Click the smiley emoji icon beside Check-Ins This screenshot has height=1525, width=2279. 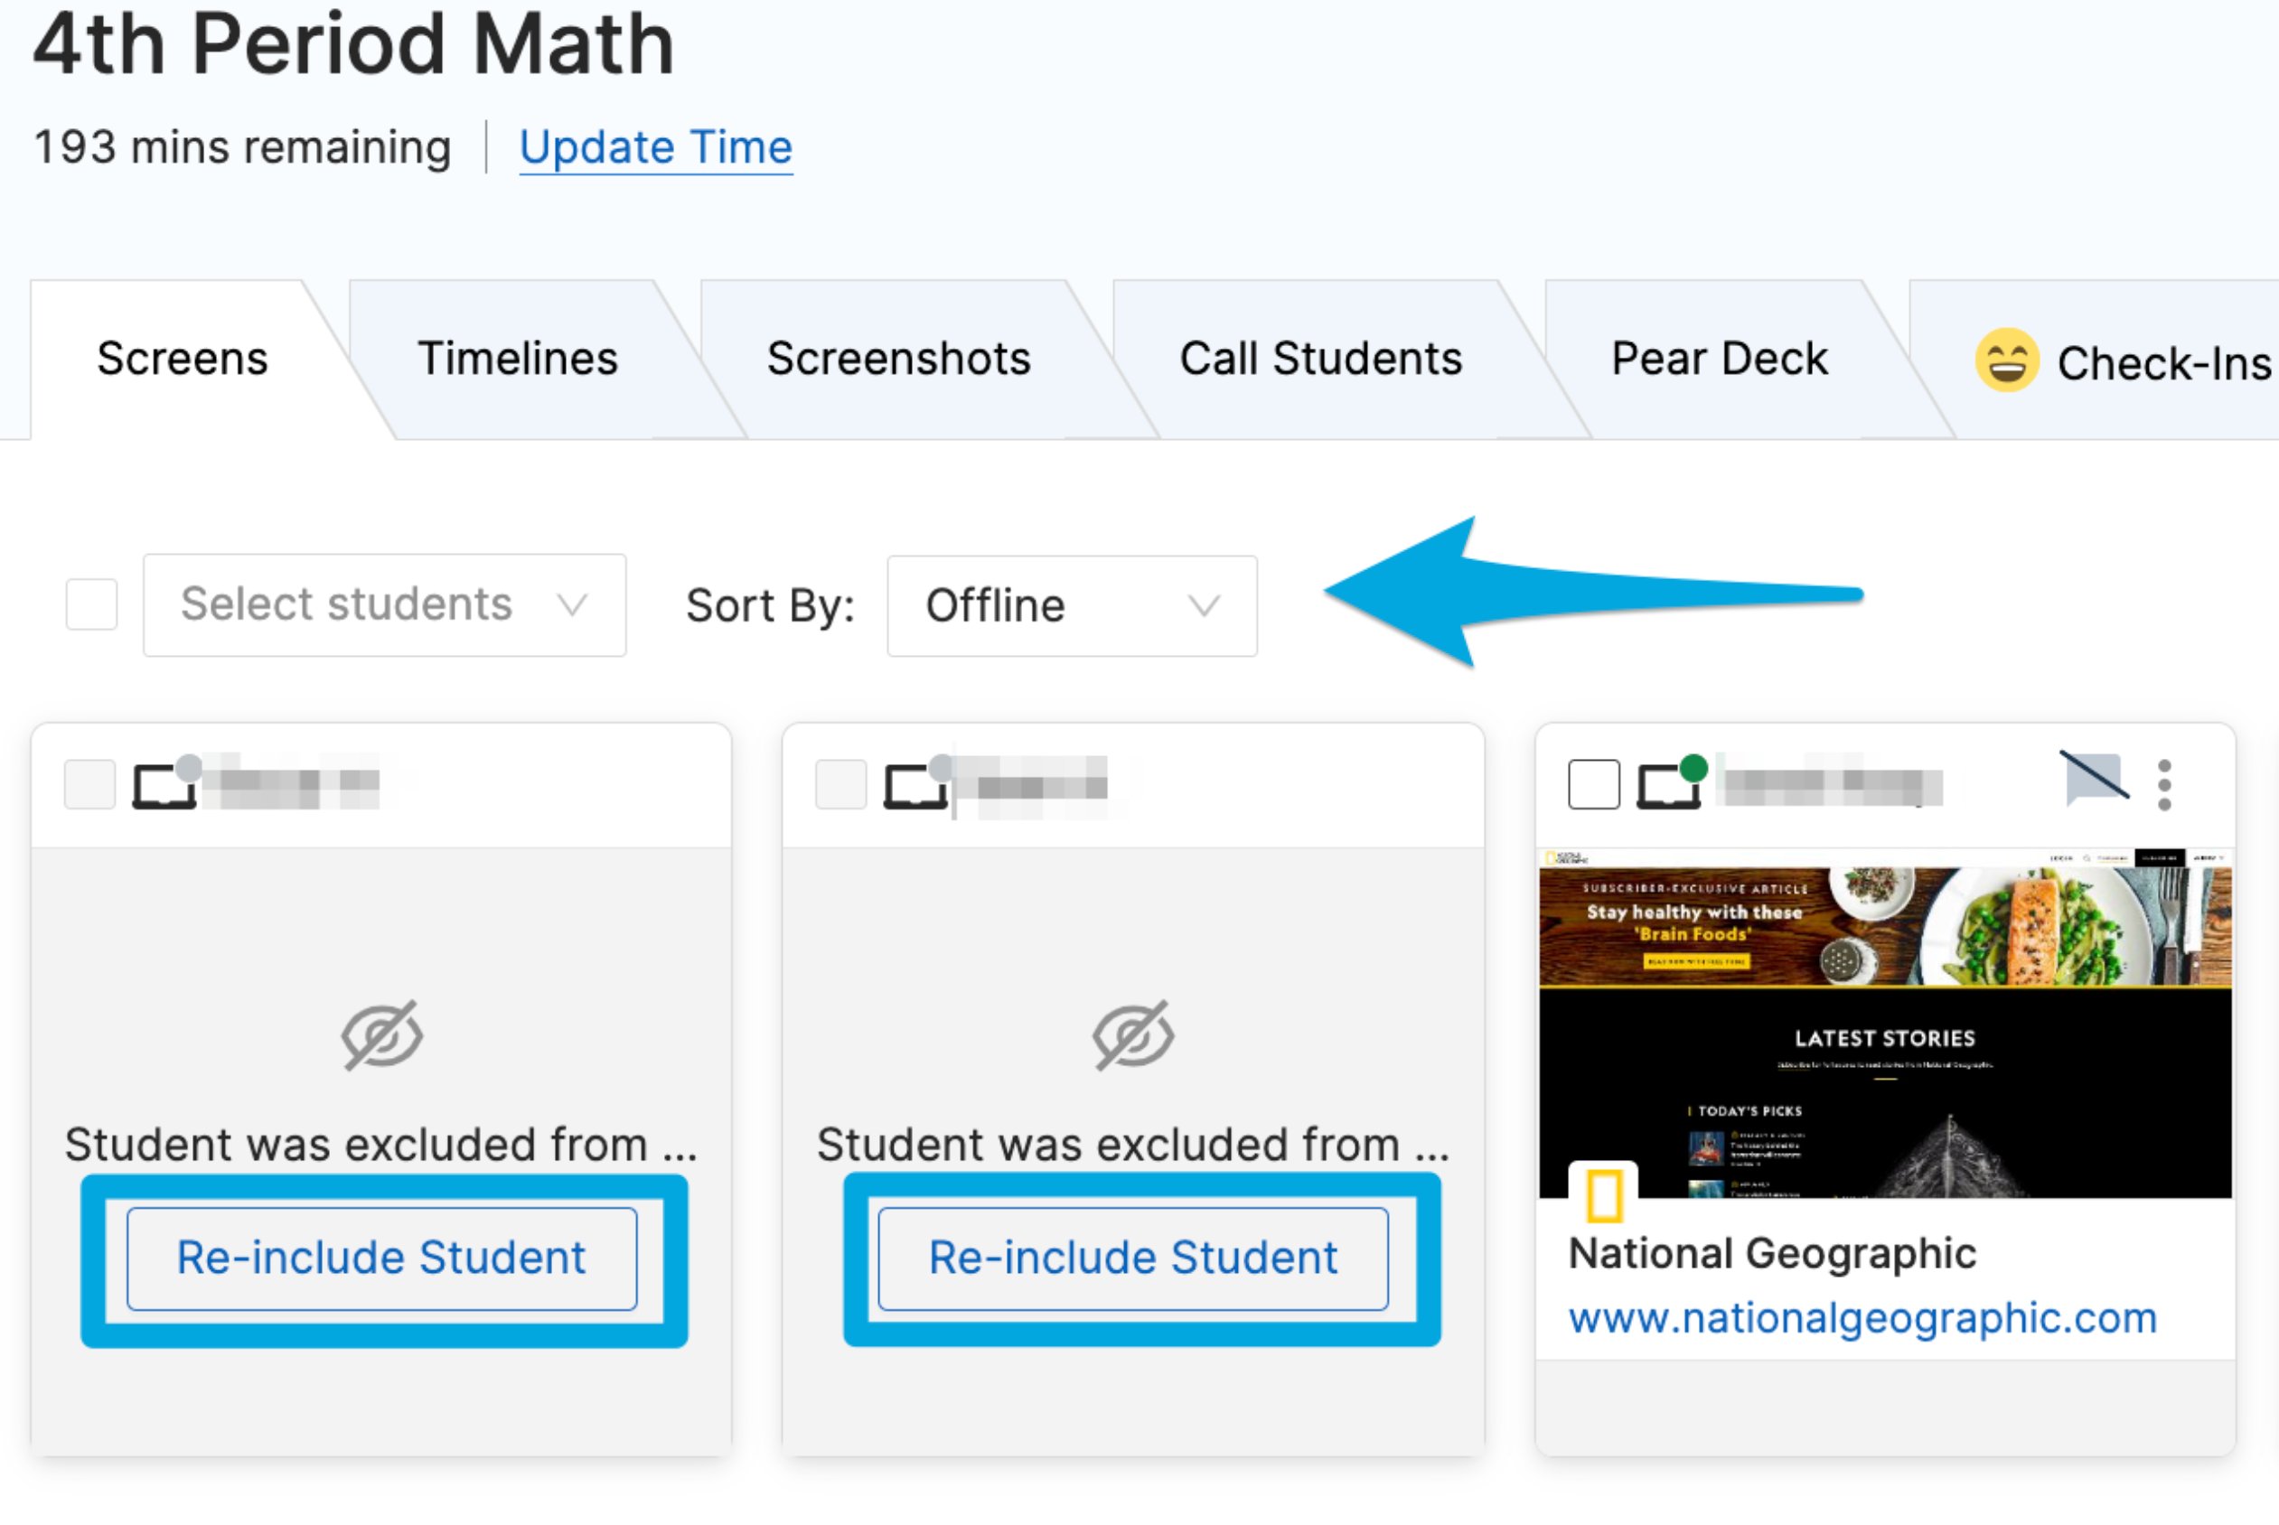(2007, 360)
